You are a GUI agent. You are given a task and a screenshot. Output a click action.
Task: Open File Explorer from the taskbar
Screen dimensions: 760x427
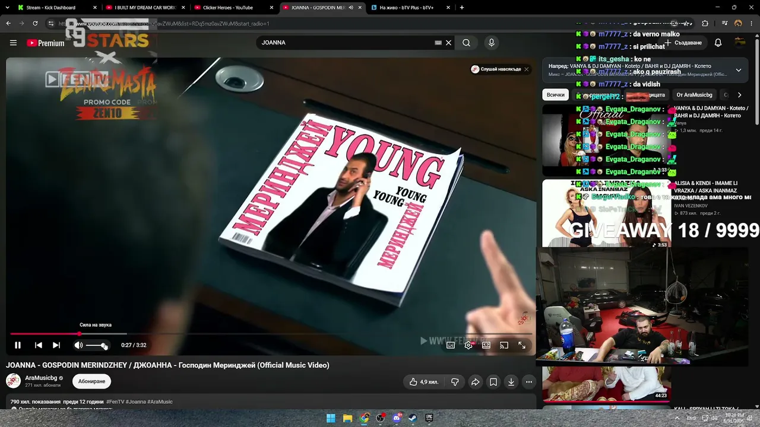347,418
